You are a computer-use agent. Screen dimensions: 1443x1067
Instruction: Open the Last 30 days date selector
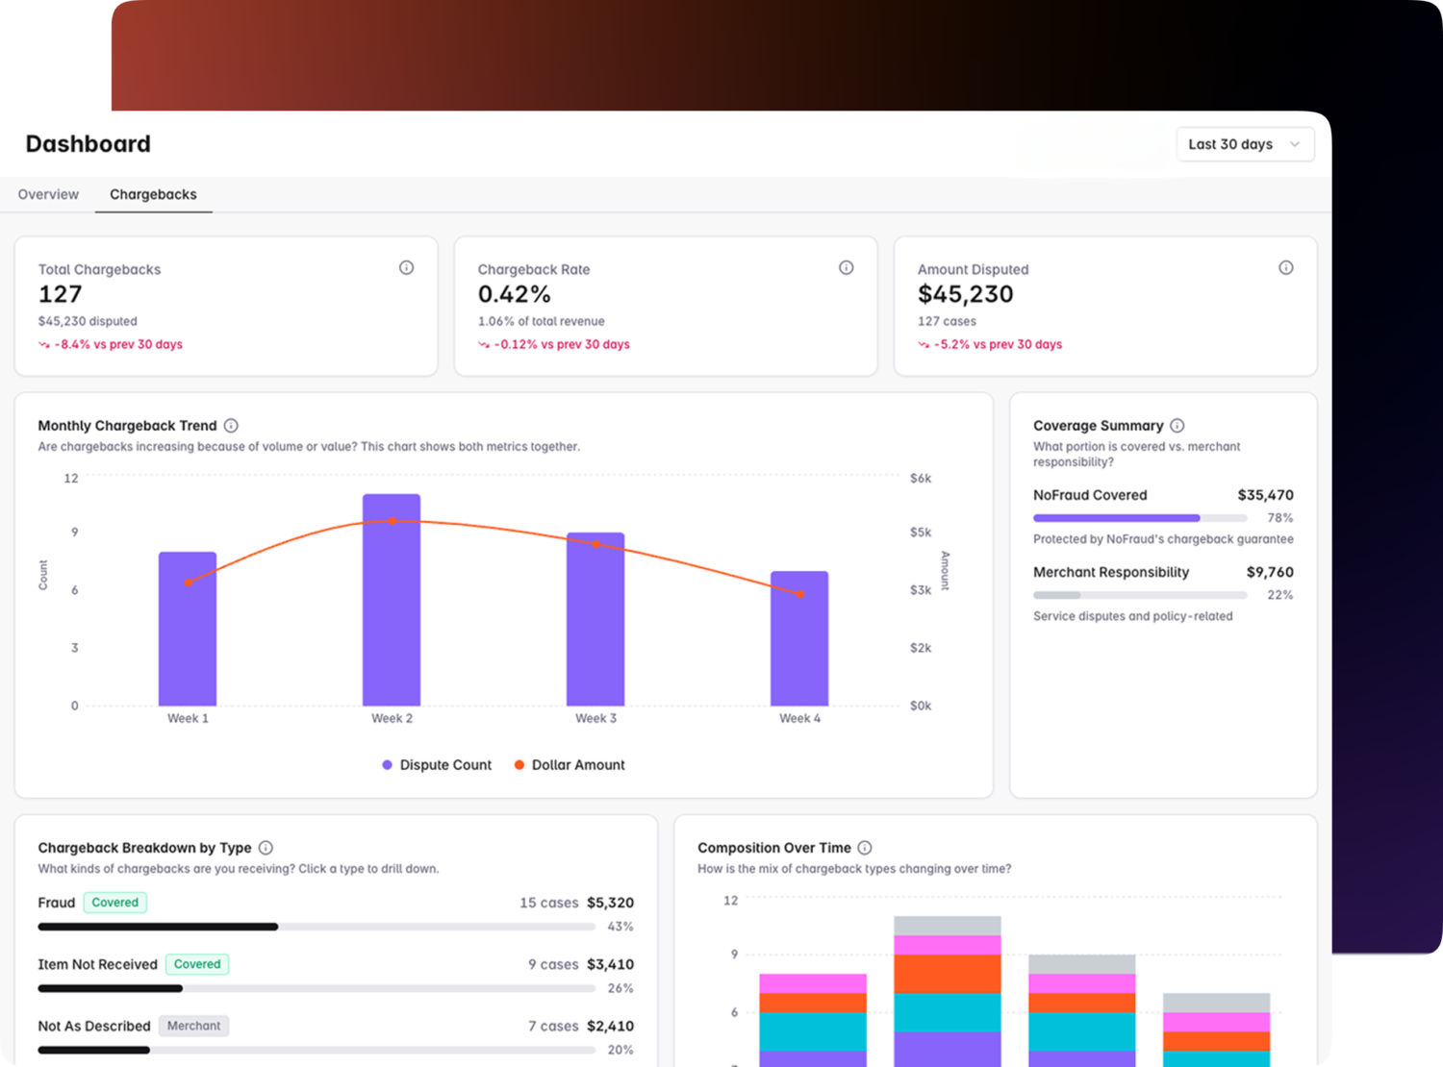tap(1245, 144)
